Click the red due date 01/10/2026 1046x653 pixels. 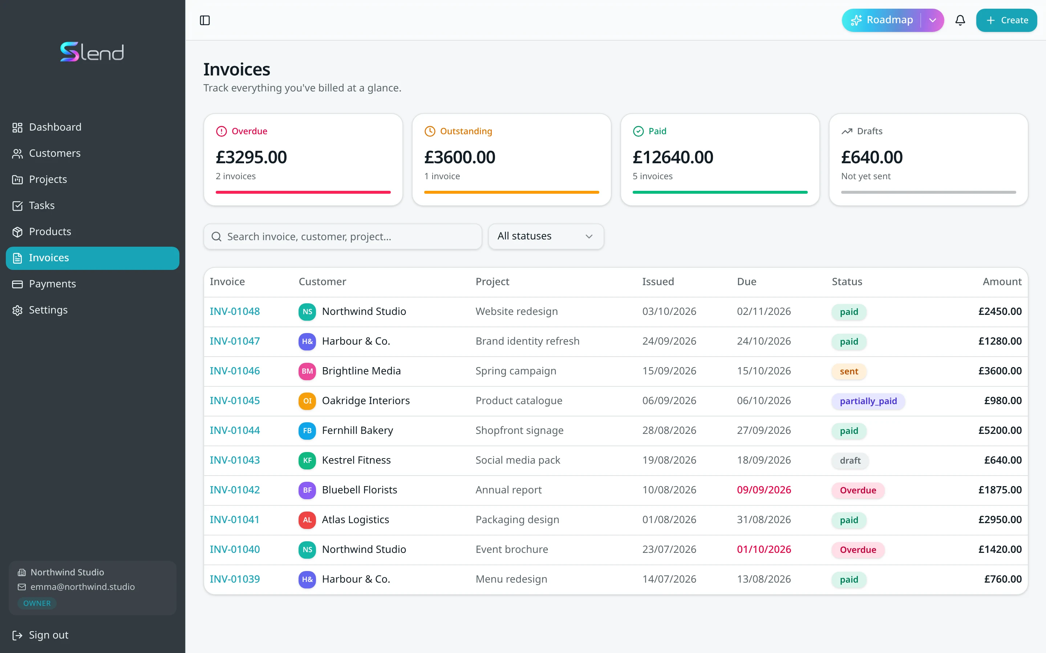coord(764,549)
